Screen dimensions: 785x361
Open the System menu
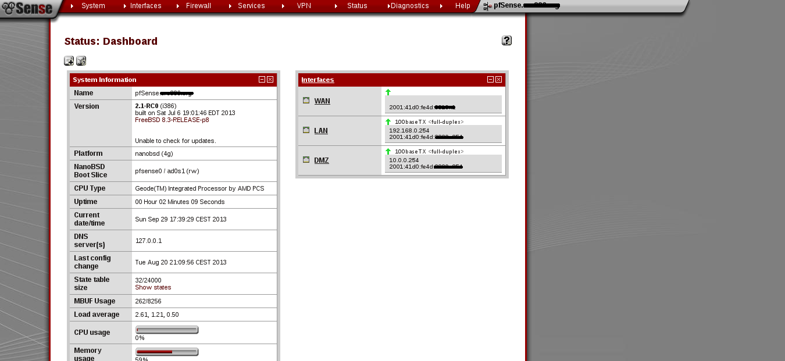[x=93, y=6]
